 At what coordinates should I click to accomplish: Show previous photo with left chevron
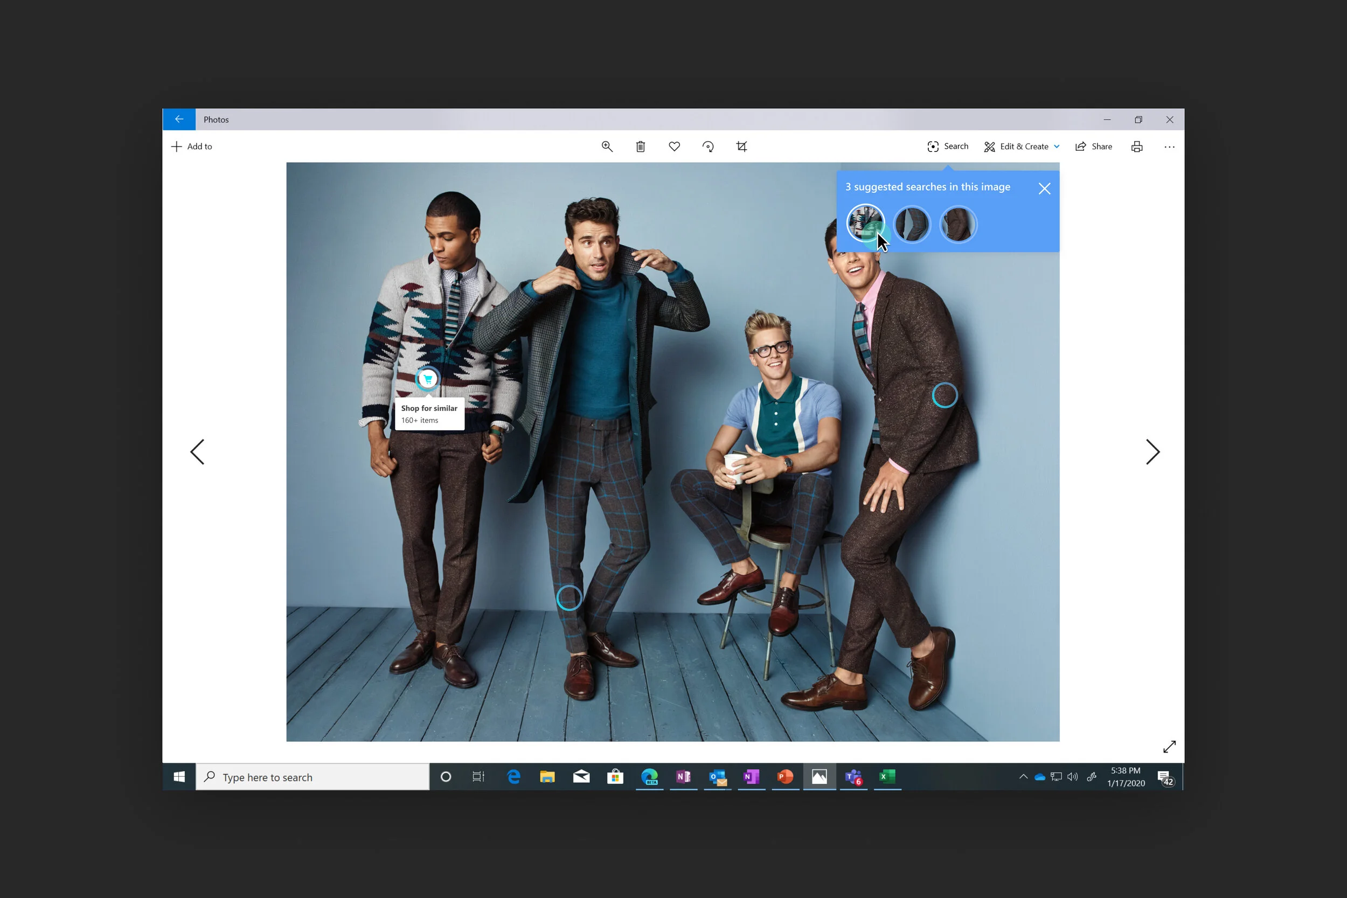198,452
